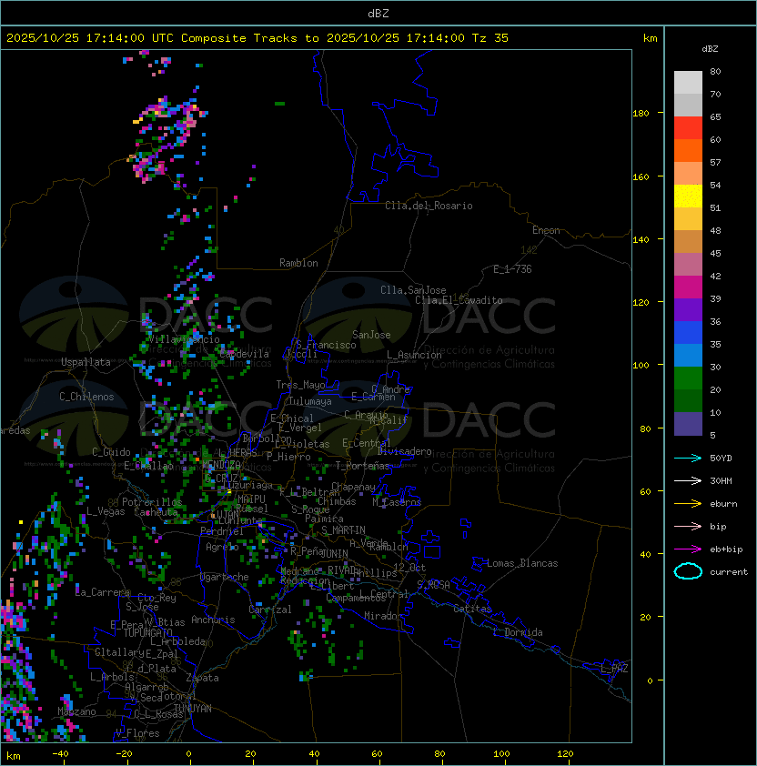Click the 'Ugarteche' map label
Screen dimensions: 757x766
click(225, 577)
